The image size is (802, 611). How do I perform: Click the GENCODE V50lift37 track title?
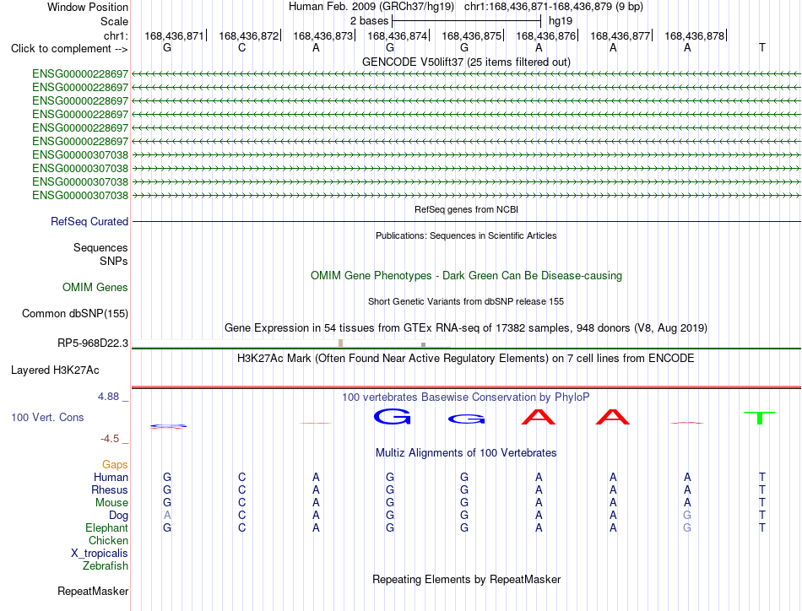466,62
